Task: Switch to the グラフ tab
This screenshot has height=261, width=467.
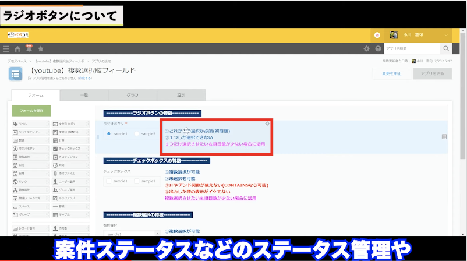Action: 132,95
